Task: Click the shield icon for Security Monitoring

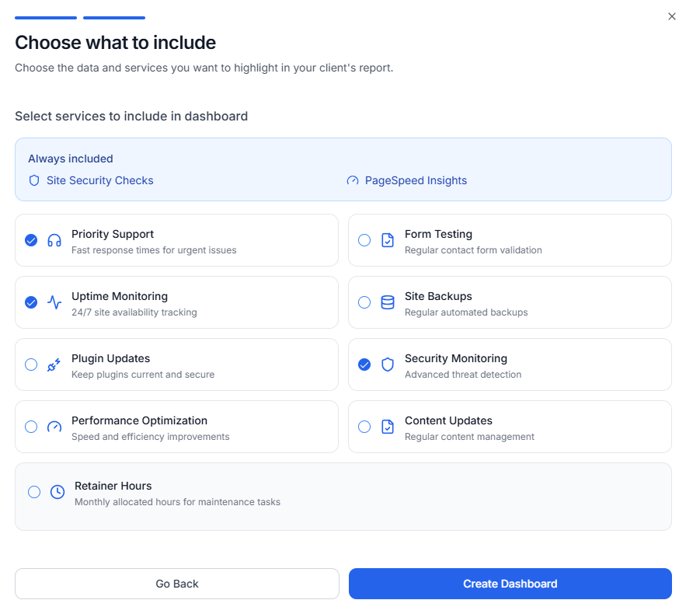Action: point(388,365)
